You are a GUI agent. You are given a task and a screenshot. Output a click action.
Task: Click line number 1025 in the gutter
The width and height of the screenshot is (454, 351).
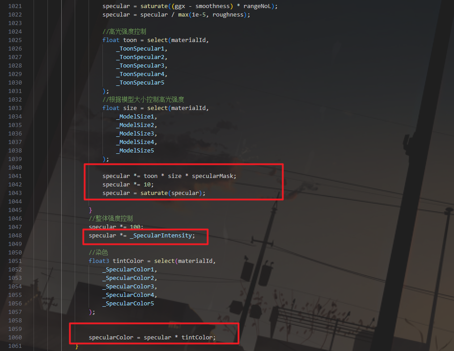click(15, 40)
